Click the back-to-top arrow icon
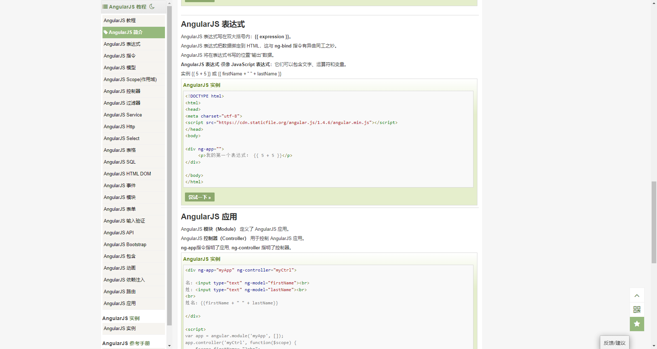This screenshot has width=657, height=349. [637, 295]
